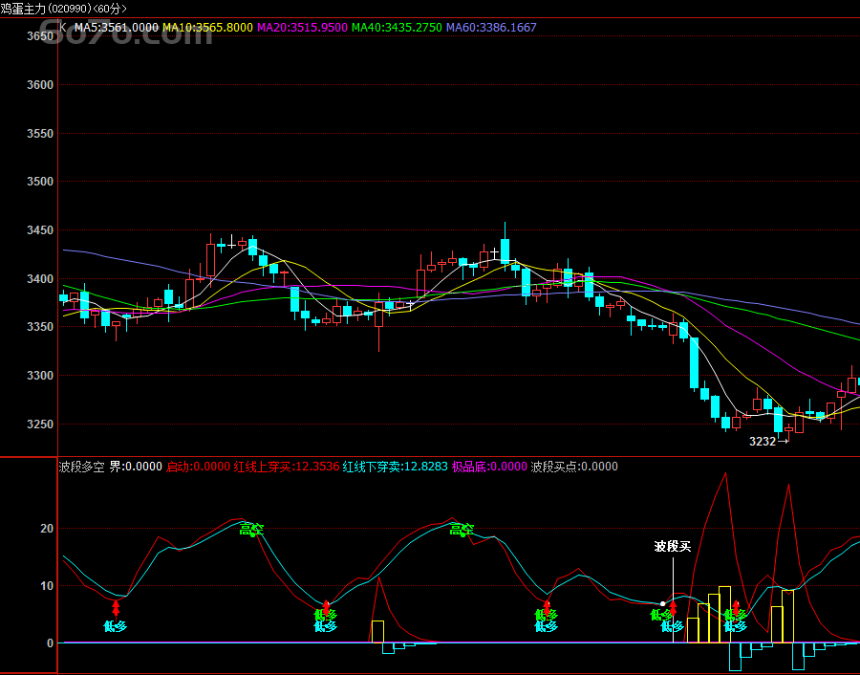This screenshot has width=860, height=675.
Task: Click the leftmost red up-arrow signal
Action: click(x=116, y=609)
